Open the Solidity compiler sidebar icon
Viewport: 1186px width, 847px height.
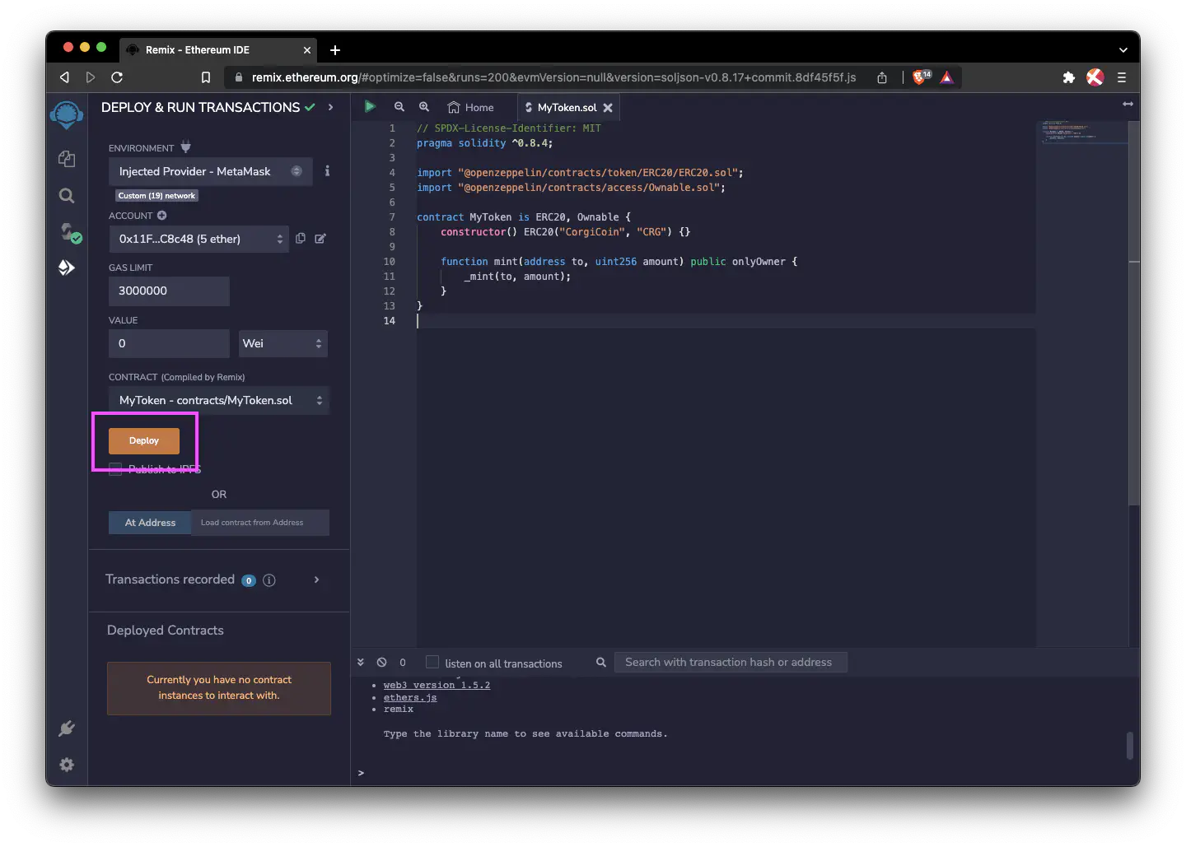[69, 232]
